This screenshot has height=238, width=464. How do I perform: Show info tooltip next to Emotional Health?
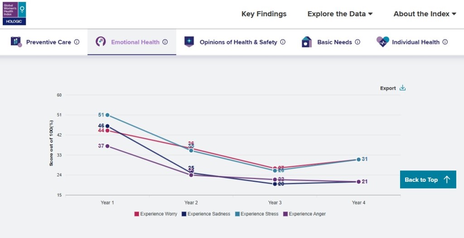(165, 42)
